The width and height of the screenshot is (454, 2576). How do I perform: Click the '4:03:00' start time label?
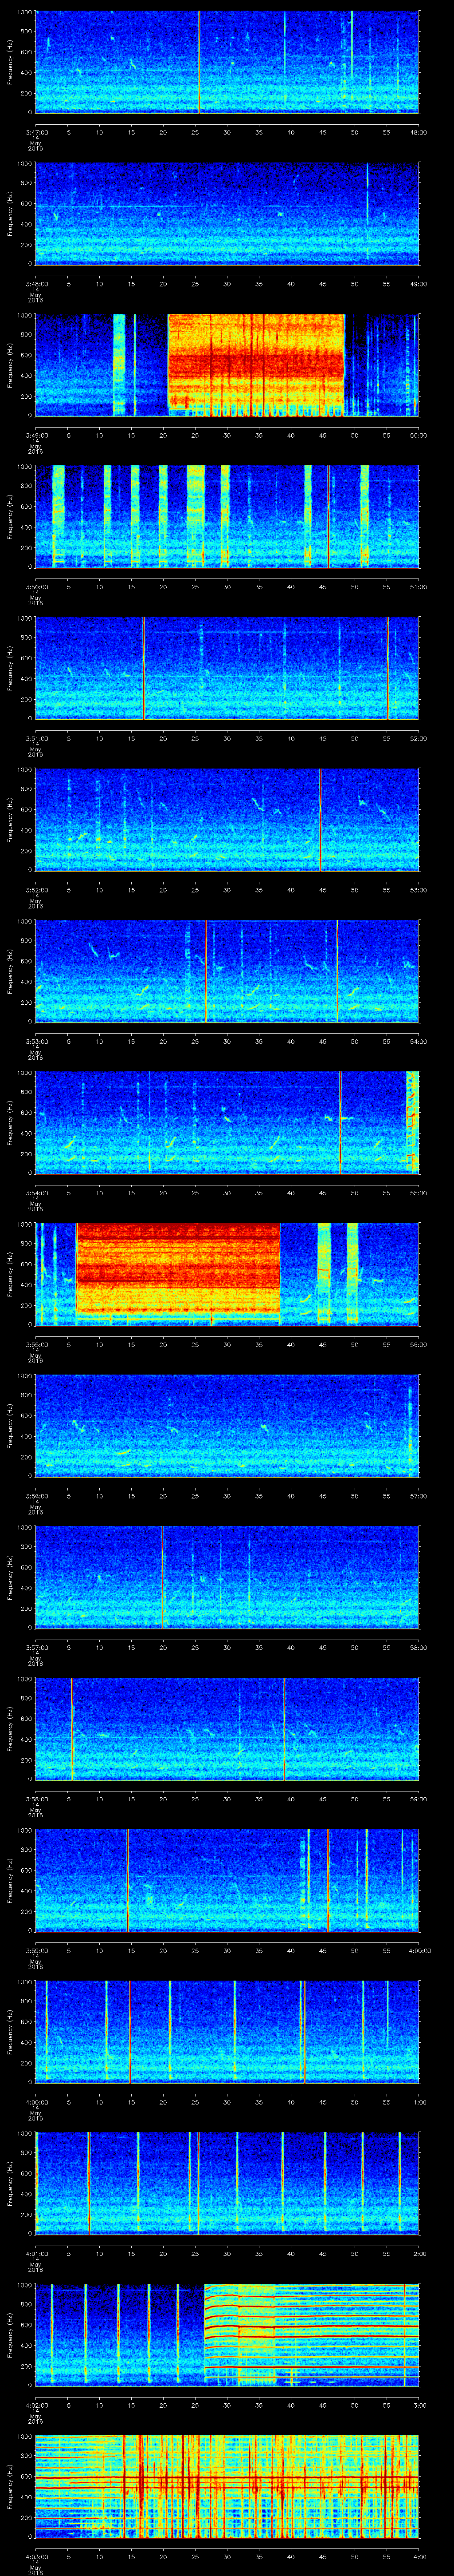36,2557
